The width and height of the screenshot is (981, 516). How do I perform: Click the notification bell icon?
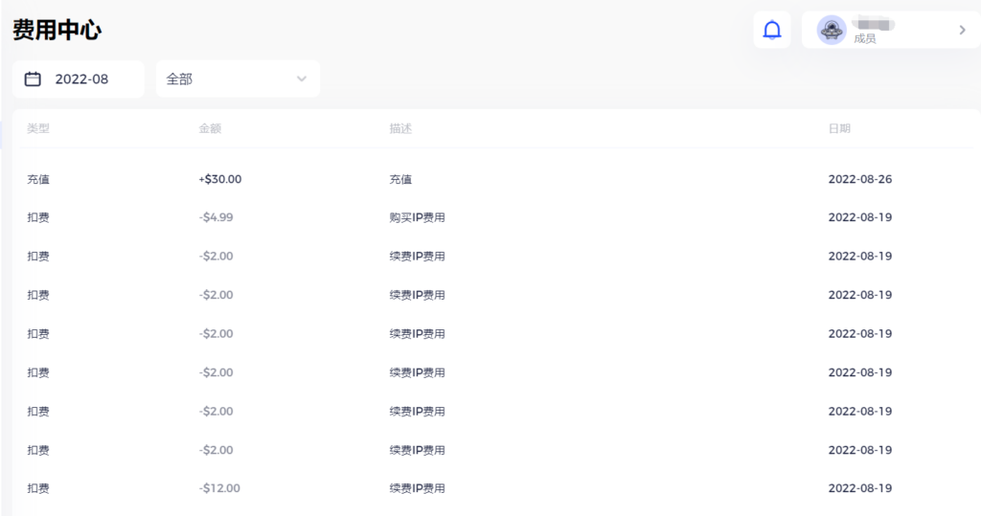771,30
